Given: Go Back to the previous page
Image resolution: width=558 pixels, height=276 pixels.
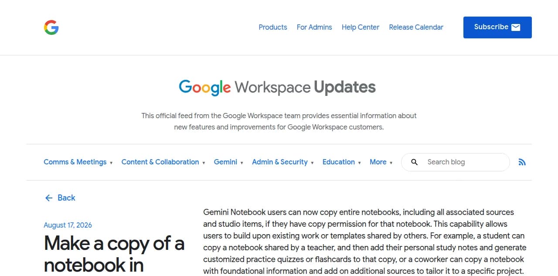Looking at the screenshot, I should [x=60, y=198].
